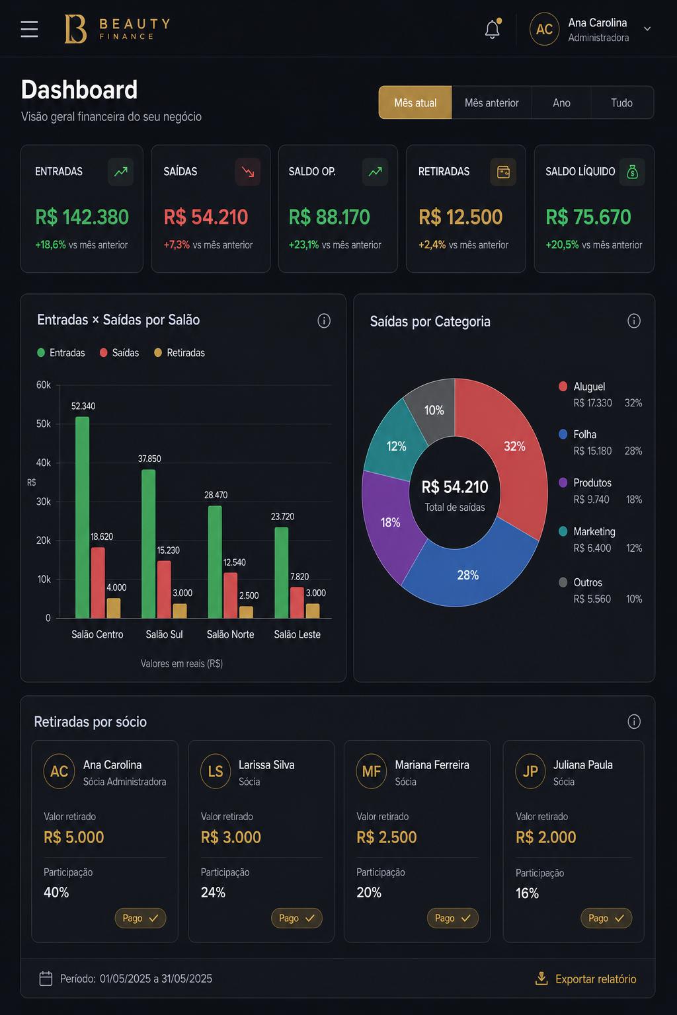The image size is (677, 1015).
Task: Click the Beauty Finance logo
Action: [x=117, y=29]
